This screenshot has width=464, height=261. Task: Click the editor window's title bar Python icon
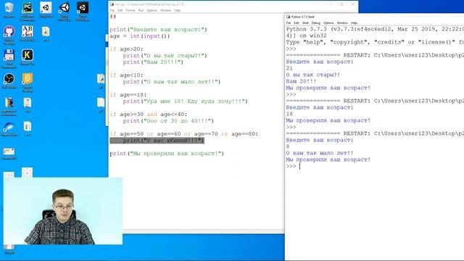[x=112, y=4]
